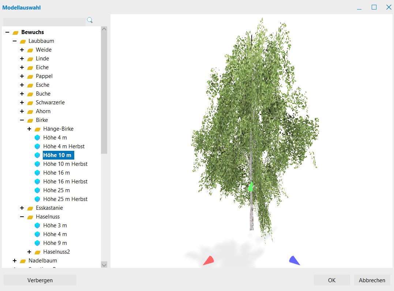Screen dimensions: 394x291
Task: Click the red axis cone in preview
Action: [x=209, y=260]
